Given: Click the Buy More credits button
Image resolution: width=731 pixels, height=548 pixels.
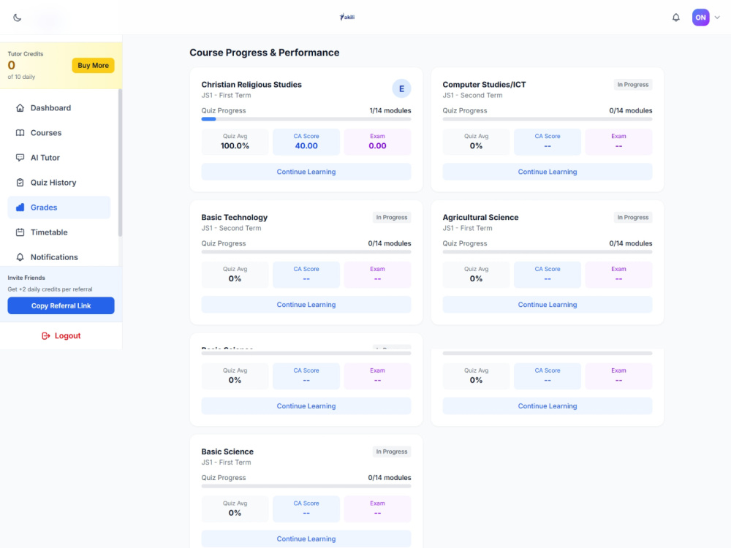Looking at the screenshot, I should point(93,65).
